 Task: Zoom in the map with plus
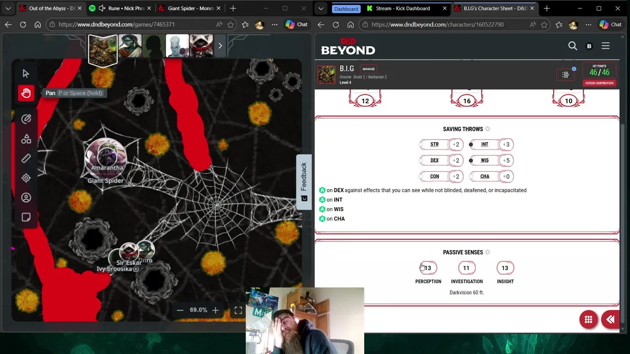tap(215, 310)
